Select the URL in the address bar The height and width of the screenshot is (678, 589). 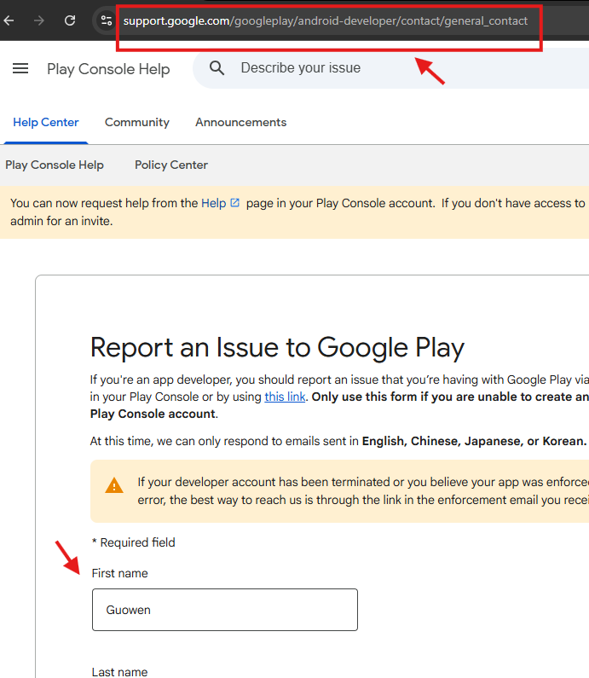(x=326, y=20)
